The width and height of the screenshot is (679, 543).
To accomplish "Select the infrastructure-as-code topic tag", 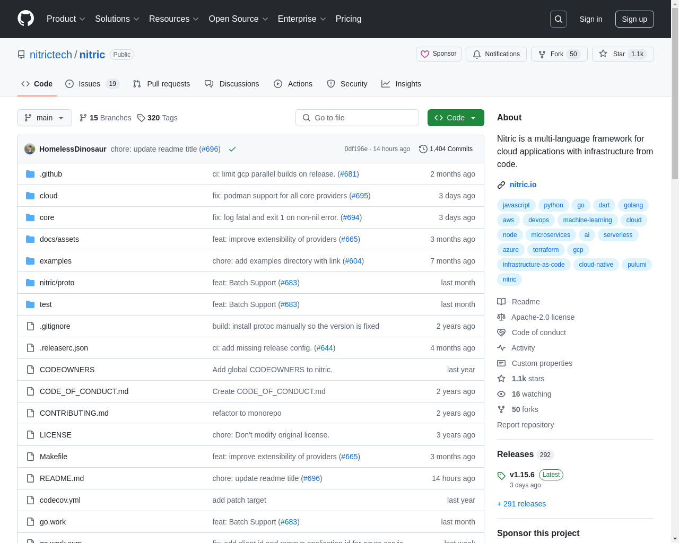I will point(534,265).
